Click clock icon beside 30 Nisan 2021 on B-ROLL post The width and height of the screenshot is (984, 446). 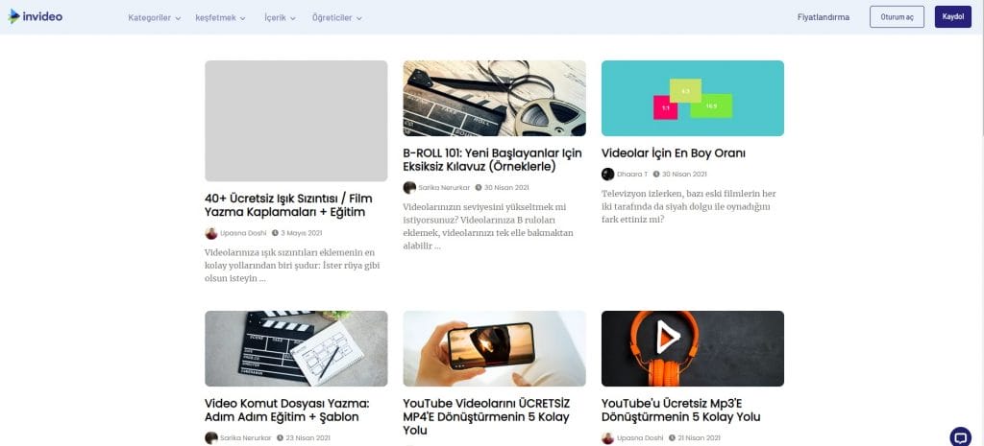tap(479, 187)
